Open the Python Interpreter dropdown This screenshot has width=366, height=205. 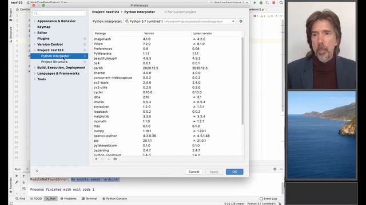point(180,22)
